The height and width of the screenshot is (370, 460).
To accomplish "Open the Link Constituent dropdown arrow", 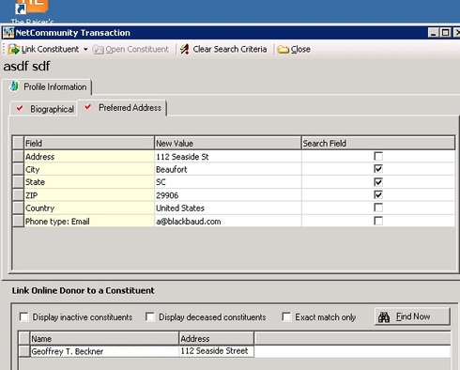I will [x=85, y=50].
